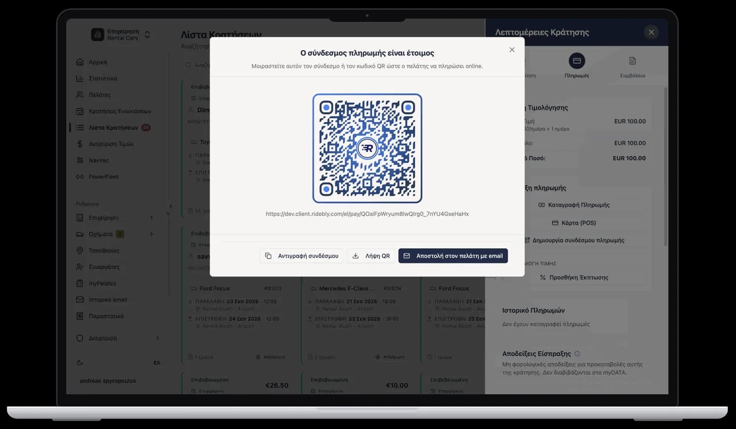Close the payment link dialog
This screenshot has height=429, width=736.
[x=512, y=49]
